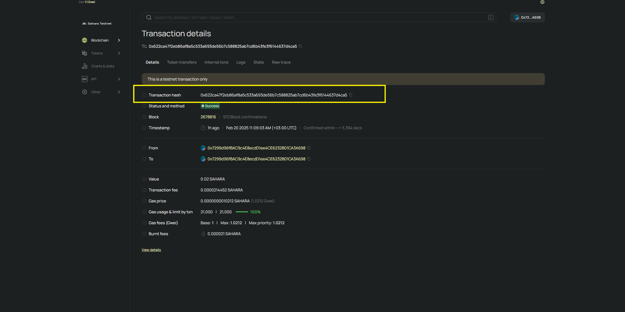The height and width of the screenshot is (312, 625).
Task: Expand the Blockchain menu chevron
Action: [119, 40]
